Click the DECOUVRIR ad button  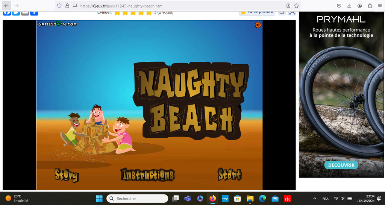[x=341, y=165]
